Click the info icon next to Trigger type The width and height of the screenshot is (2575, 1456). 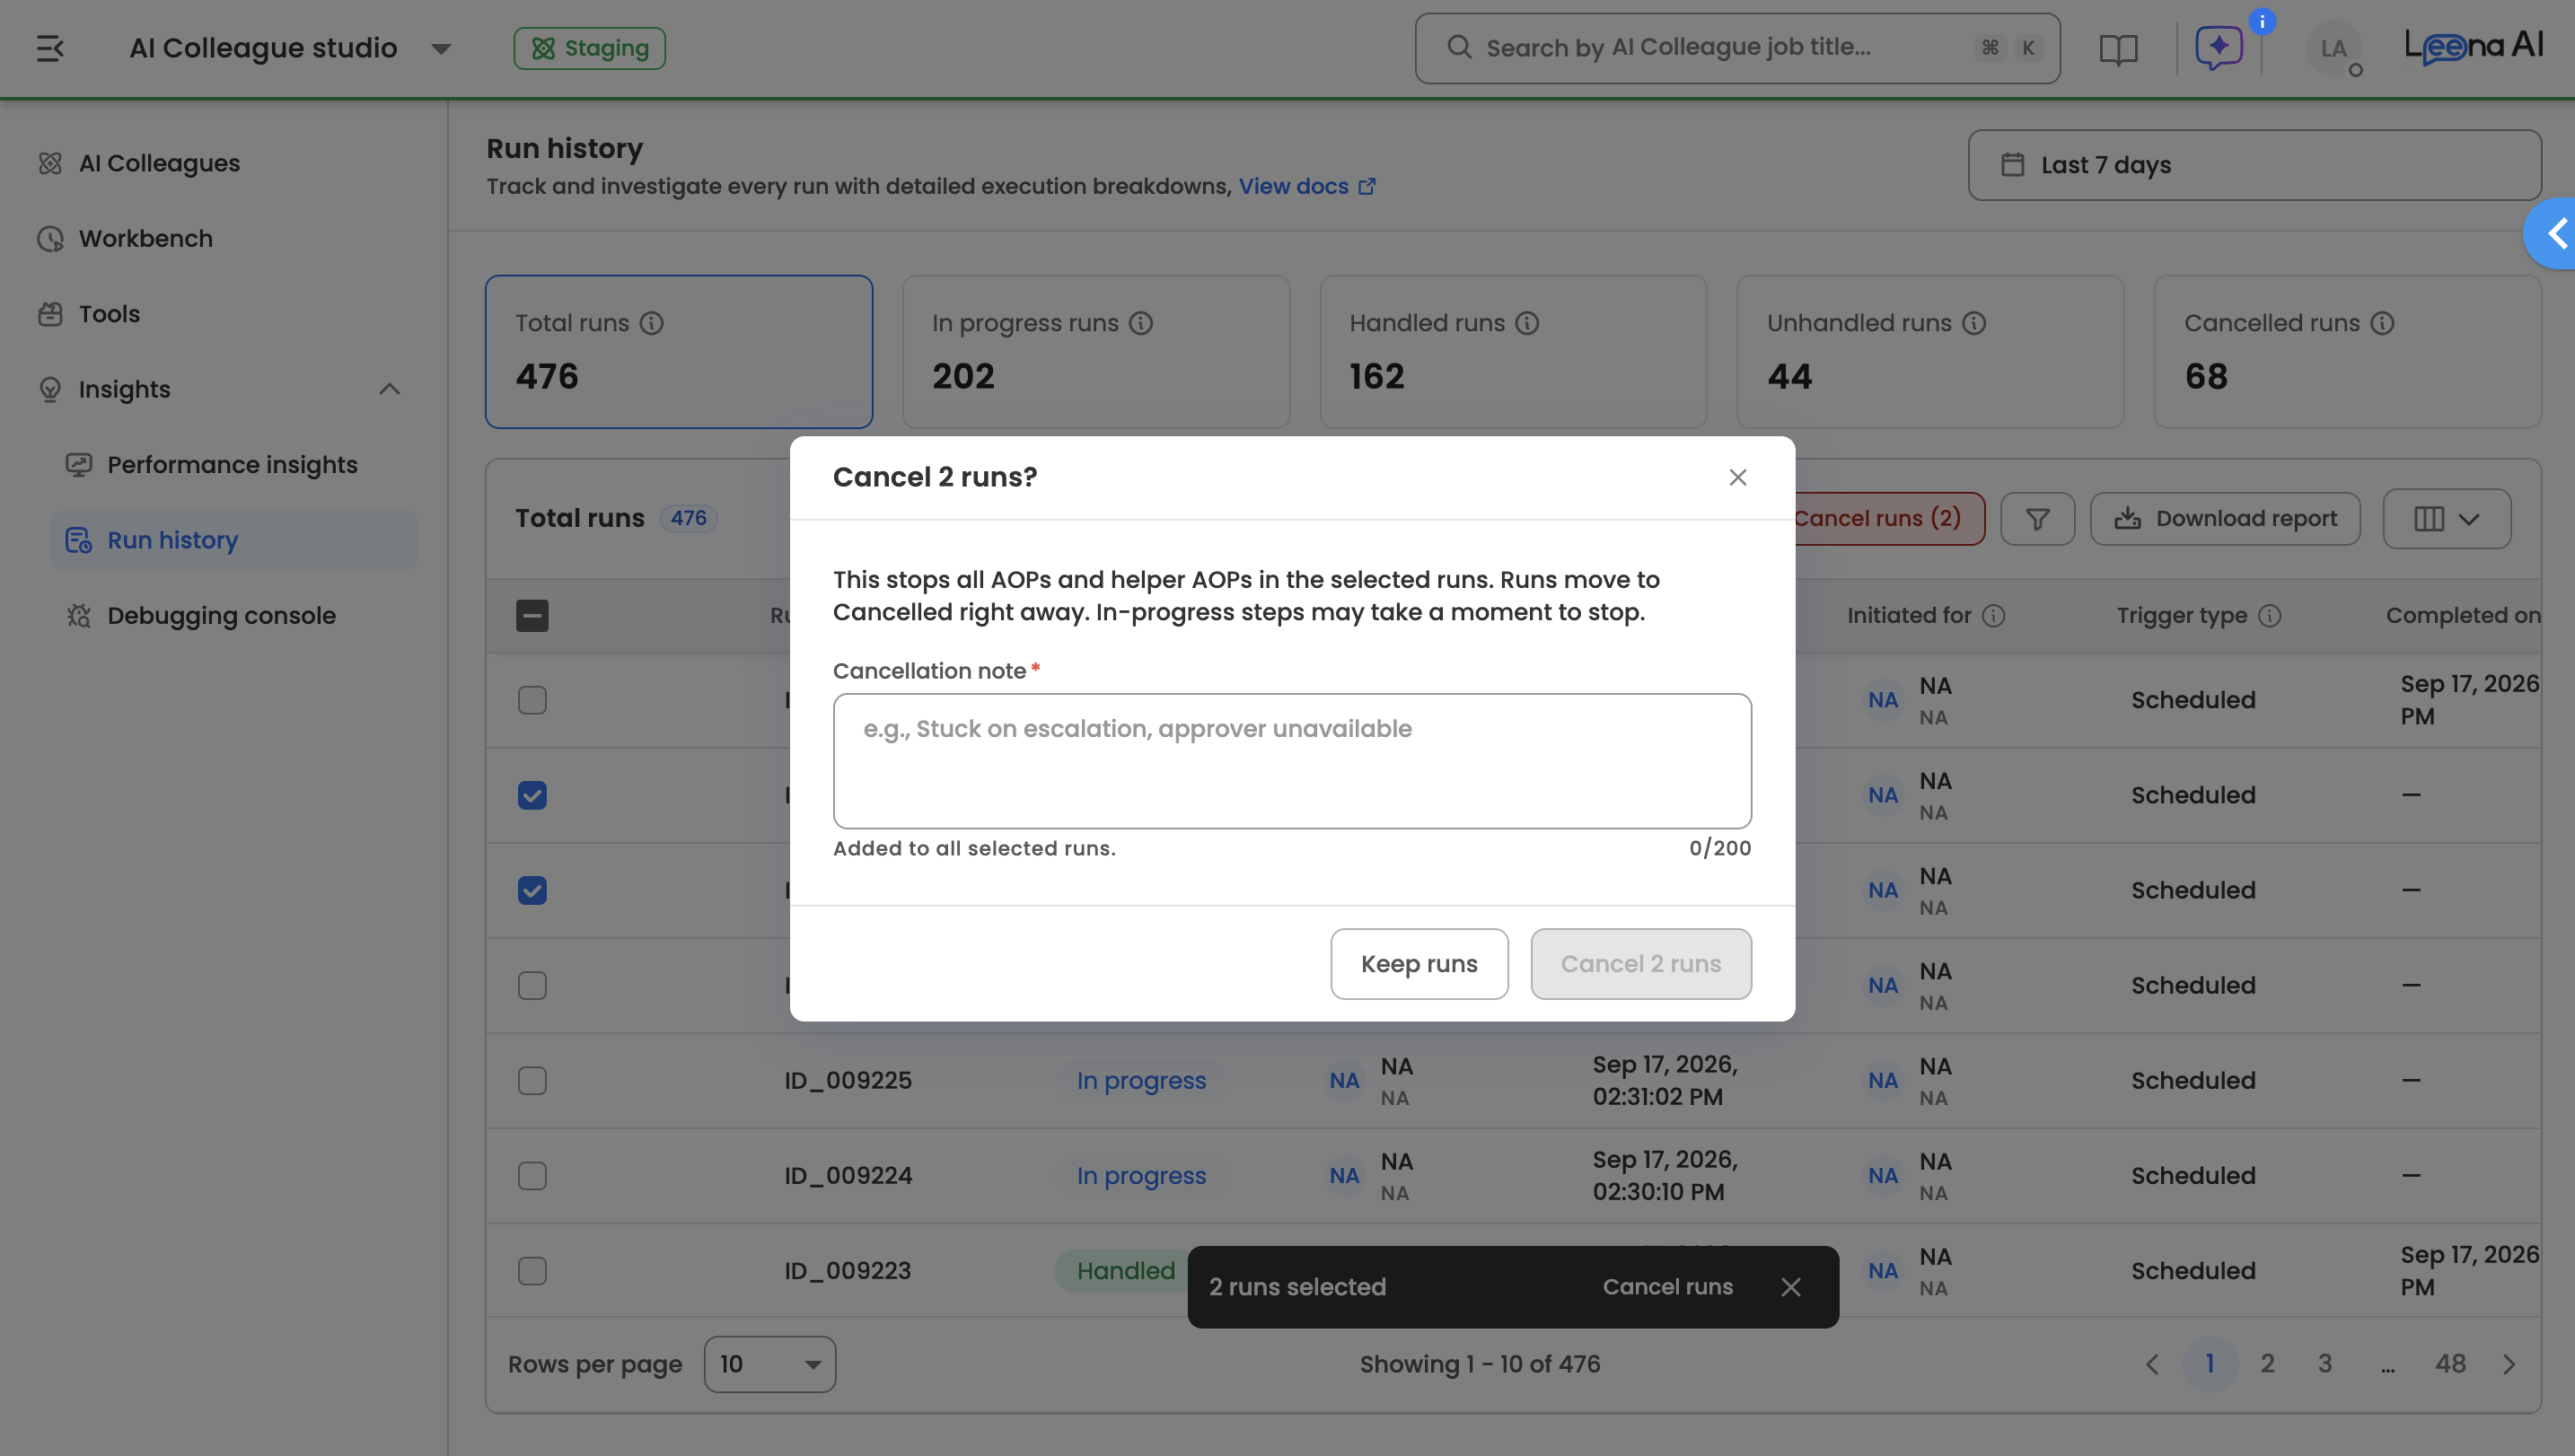(x=2270, y=616)
